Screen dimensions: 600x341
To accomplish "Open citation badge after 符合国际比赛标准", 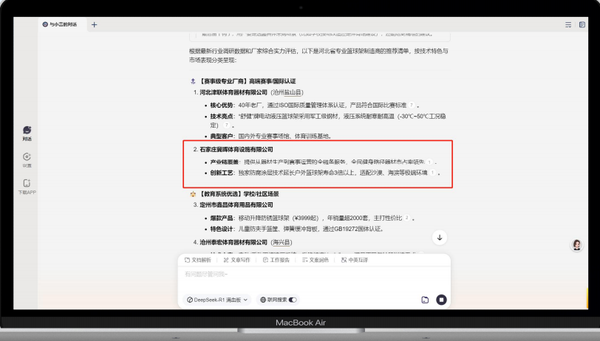I will pyautogui.click(x=412, y=106).
